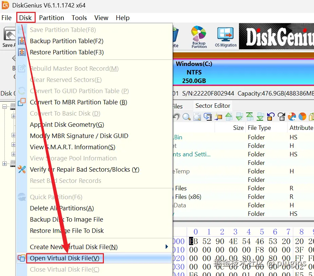Click the magnifier Find icon
This screenshot has width=314, height=276.
186,117
